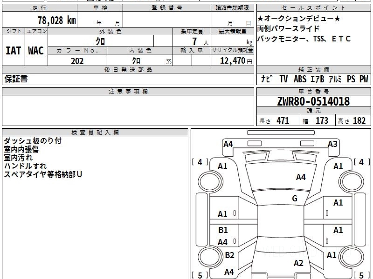Select the 外装色 header

point(110,31)
